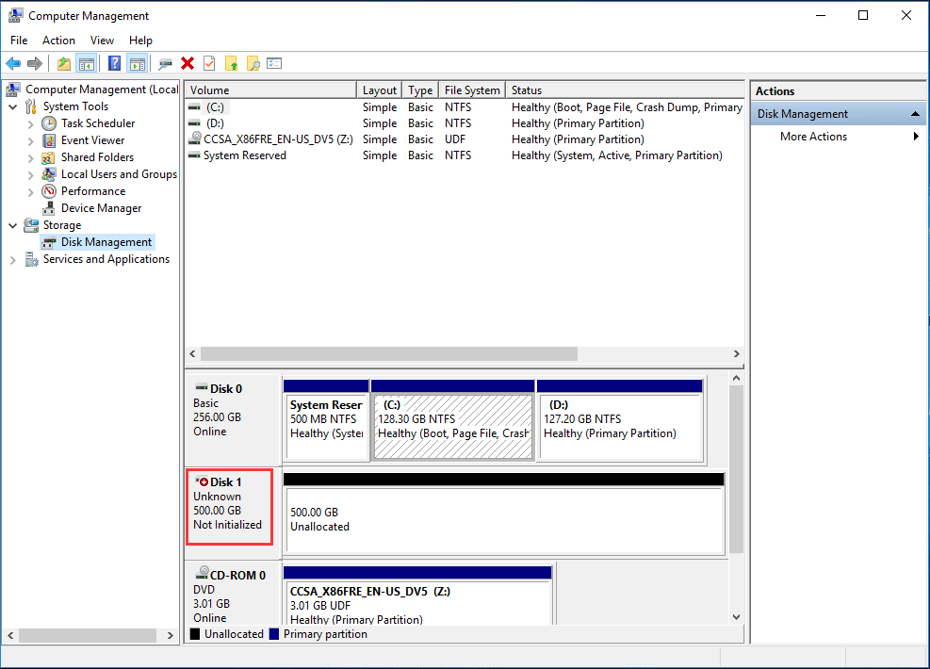Open the View menu
This screenshot has height=669, width=930.
102,40
